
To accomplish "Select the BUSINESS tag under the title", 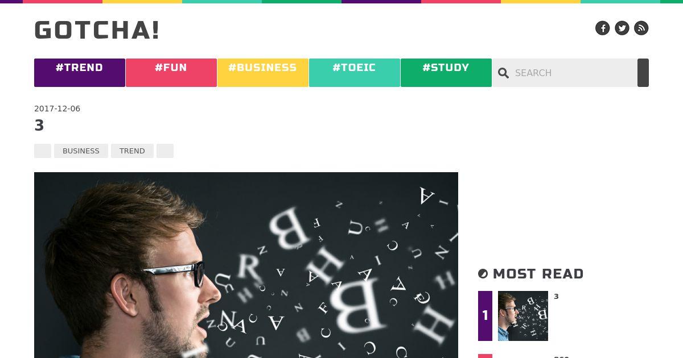I will pyautogui.click(x=81, y=151).
